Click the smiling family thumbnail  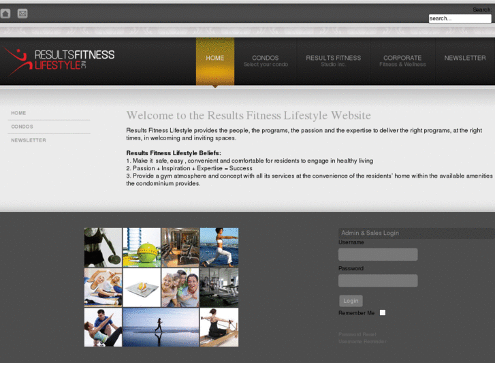click(180, 287)
